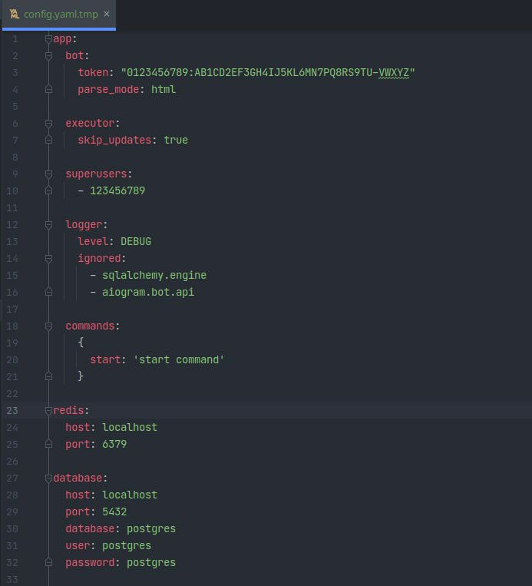Screen dimensions: 532x586
Task: Click the start key inside commands
Action: click(x=105, y=360)
